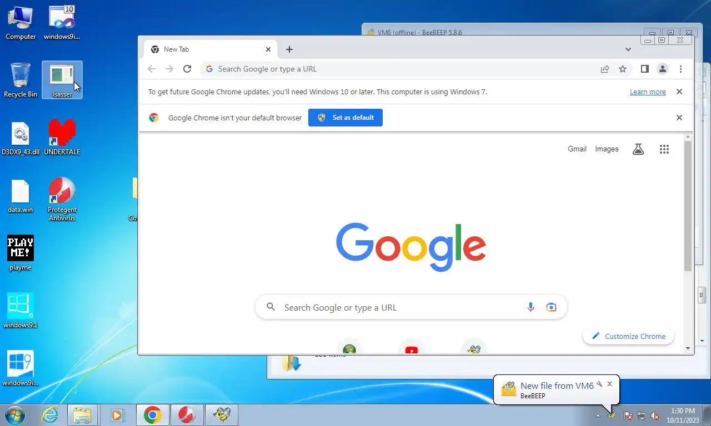The height and width of the screenshot is (426, 711).
Task: Click the BeeBEEP VM6 (offline) window title
Action: [x=420, y=32]
